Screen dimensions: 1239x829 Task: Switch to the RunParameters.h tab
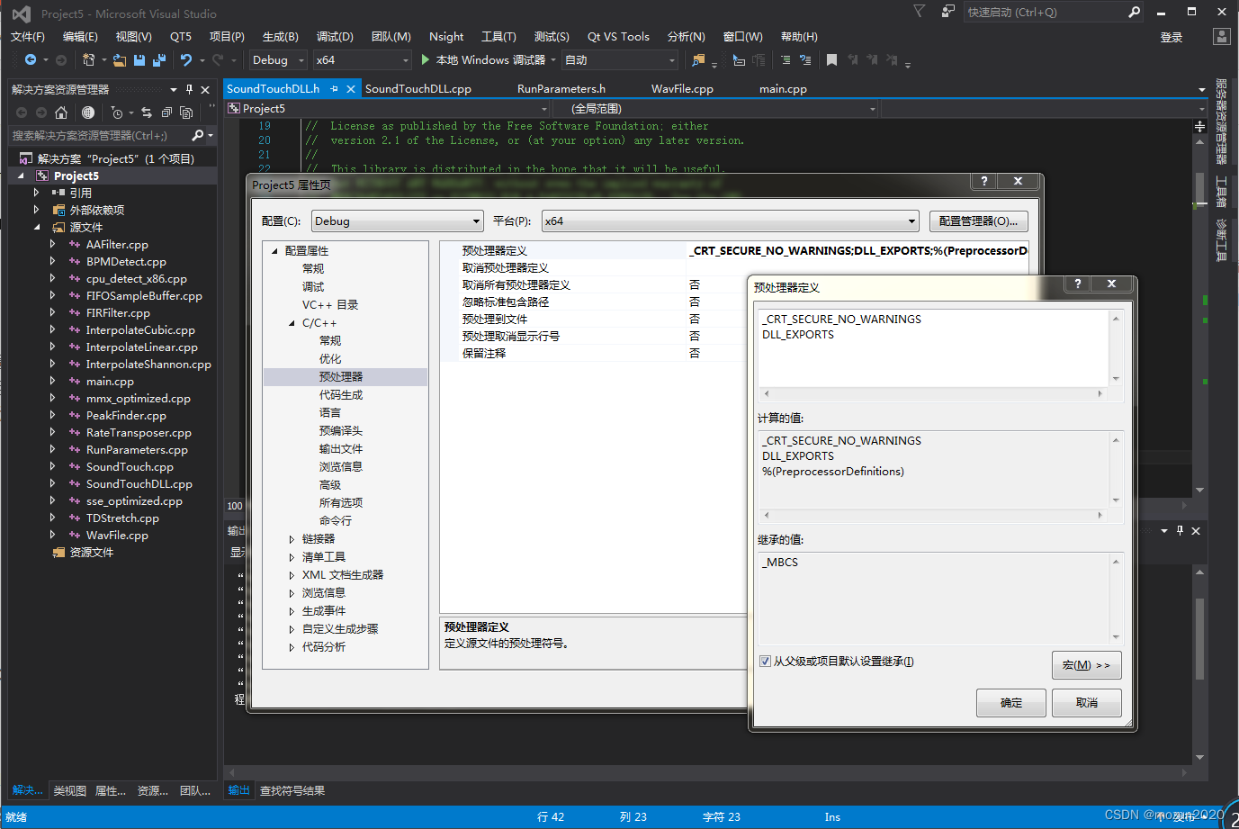tap(561, 89)
